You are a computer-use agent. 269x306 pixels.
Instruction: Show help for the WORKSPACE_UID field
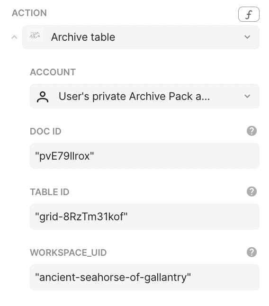(x=251, y=252)
